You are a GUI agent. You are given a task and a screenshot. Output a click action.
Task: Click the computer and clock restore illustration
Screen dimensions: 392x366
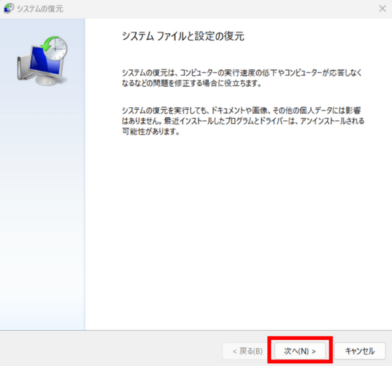coord(42,61)
